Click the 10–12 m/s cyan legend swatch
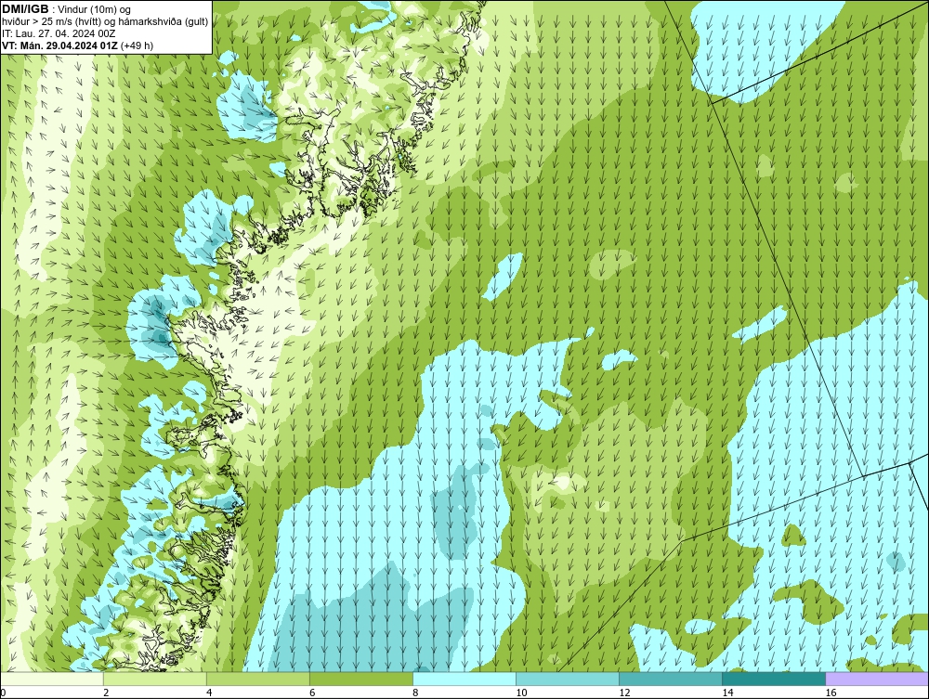The image size is (929, 699). [x=567, y=679]
